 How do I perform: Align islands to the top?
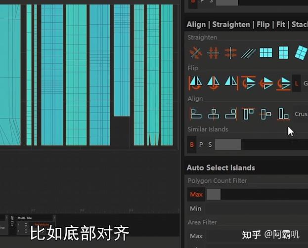(x=248, y=114)
